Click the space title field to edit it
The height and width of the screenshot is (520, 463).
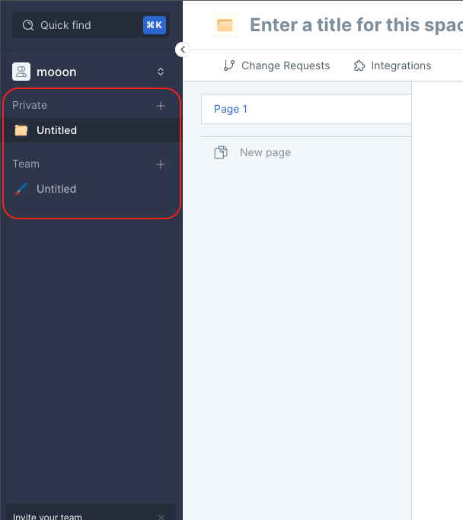356,25
